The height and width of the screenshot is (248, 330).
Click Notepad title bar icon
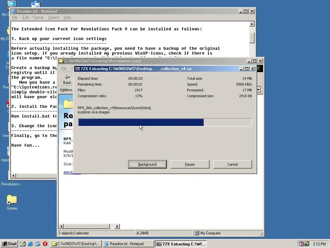pos(14,11)
